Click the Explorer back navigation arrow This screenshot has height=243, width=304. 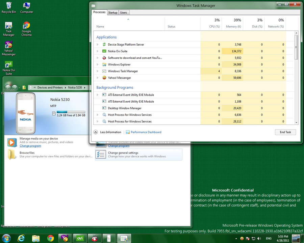click(x=8, y=88)
